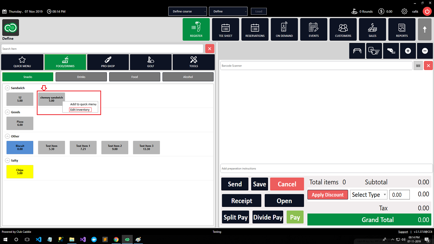Select the Pro-Shop category
Screen dimensions: 434x244
point(108,62)
